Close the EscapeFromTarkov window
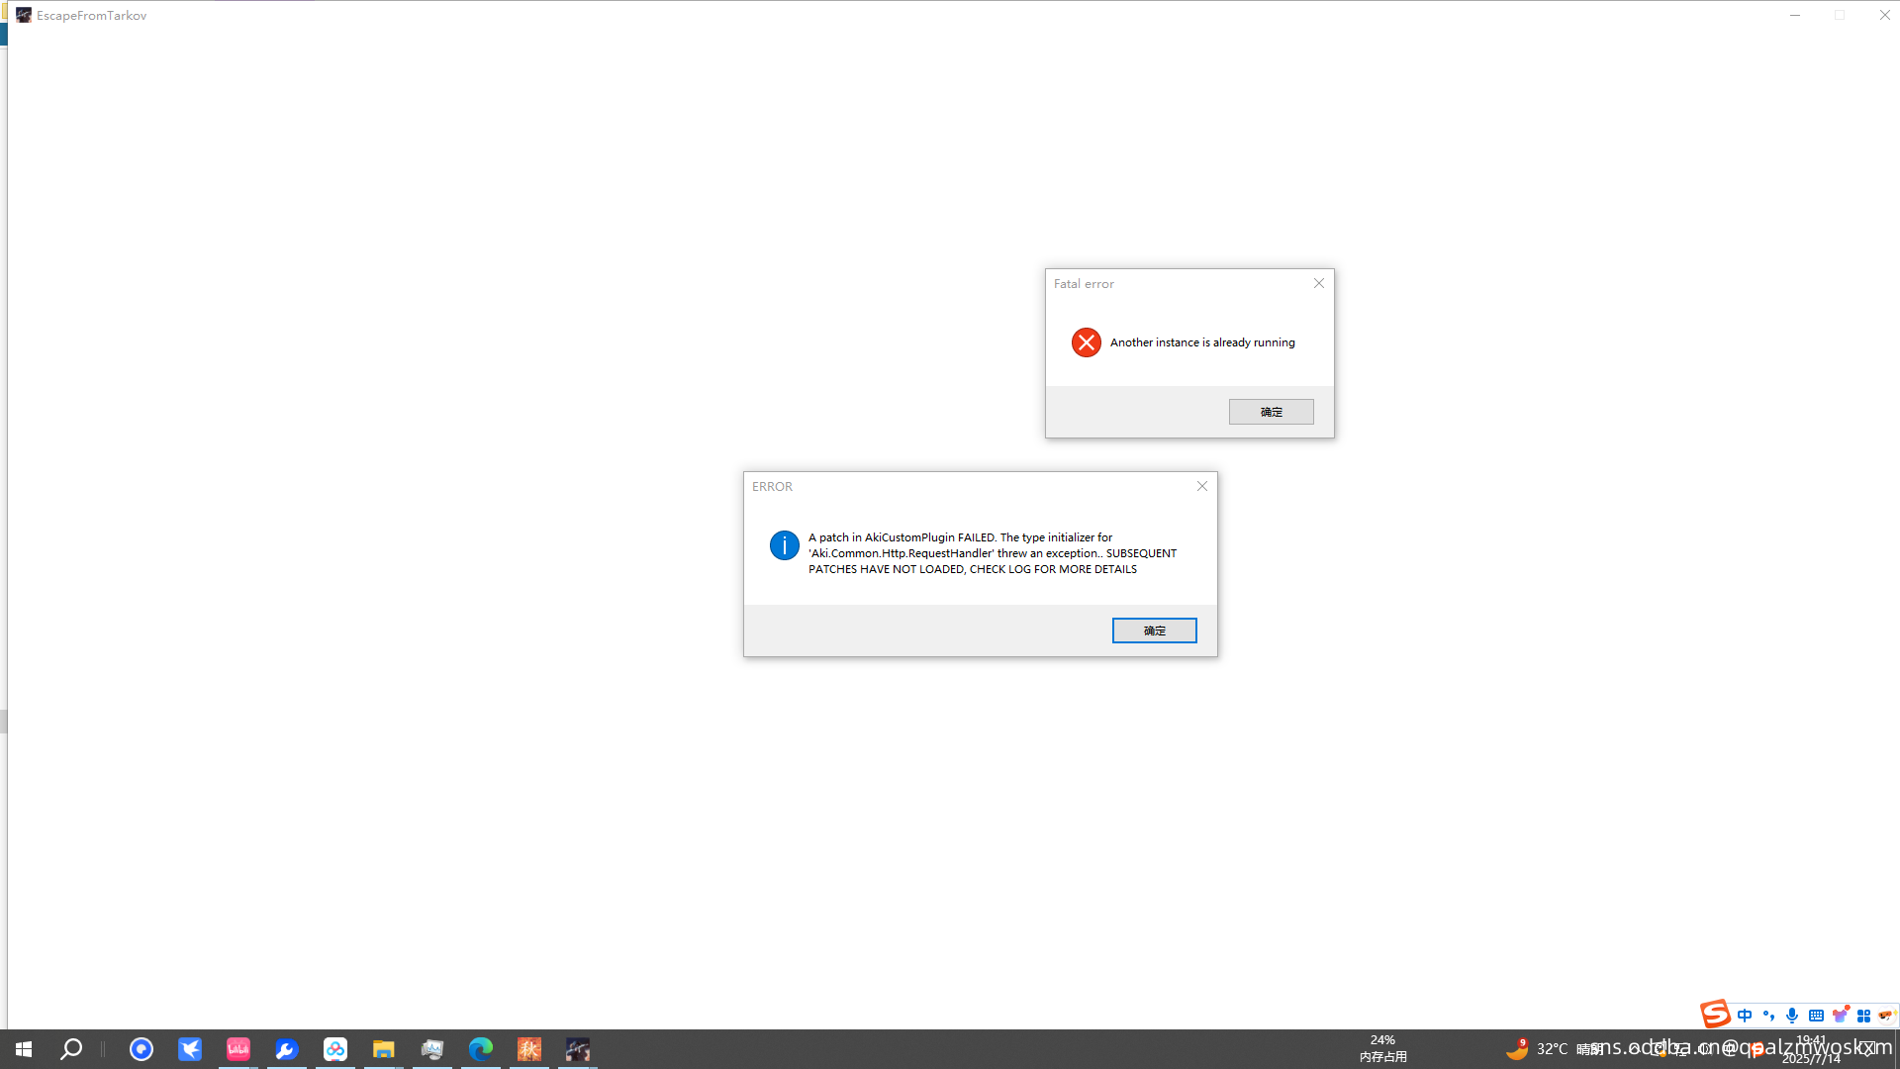The height and width of the screenshot is (1069, 1900). click(x=1884, y=15)
